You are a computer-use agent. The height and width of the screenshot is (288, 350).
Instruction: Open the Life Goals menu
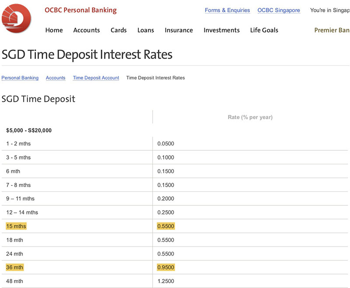pos(264,30)
